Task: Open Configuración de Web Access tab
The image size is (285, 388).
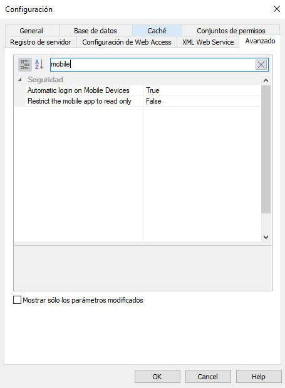Action: [x=127, y=42]
